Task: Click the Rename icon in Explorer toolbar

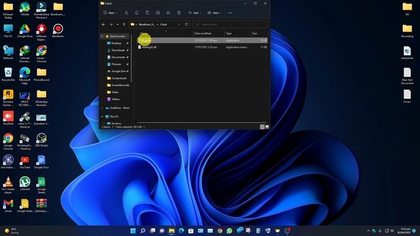Action: (x=157, y=13)
